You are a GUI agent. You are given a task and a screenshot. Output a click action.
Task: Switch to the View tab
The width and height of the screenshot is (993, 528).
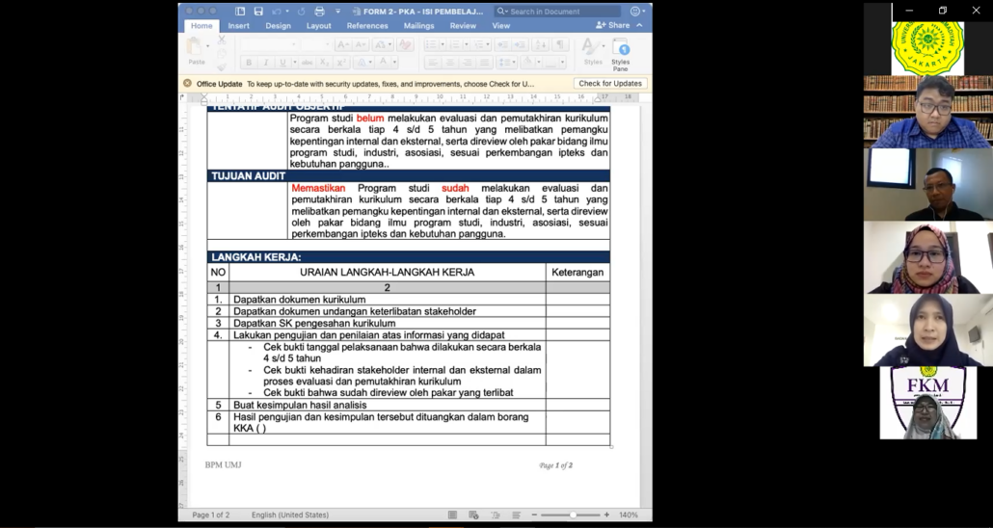(x=501, y=26)
